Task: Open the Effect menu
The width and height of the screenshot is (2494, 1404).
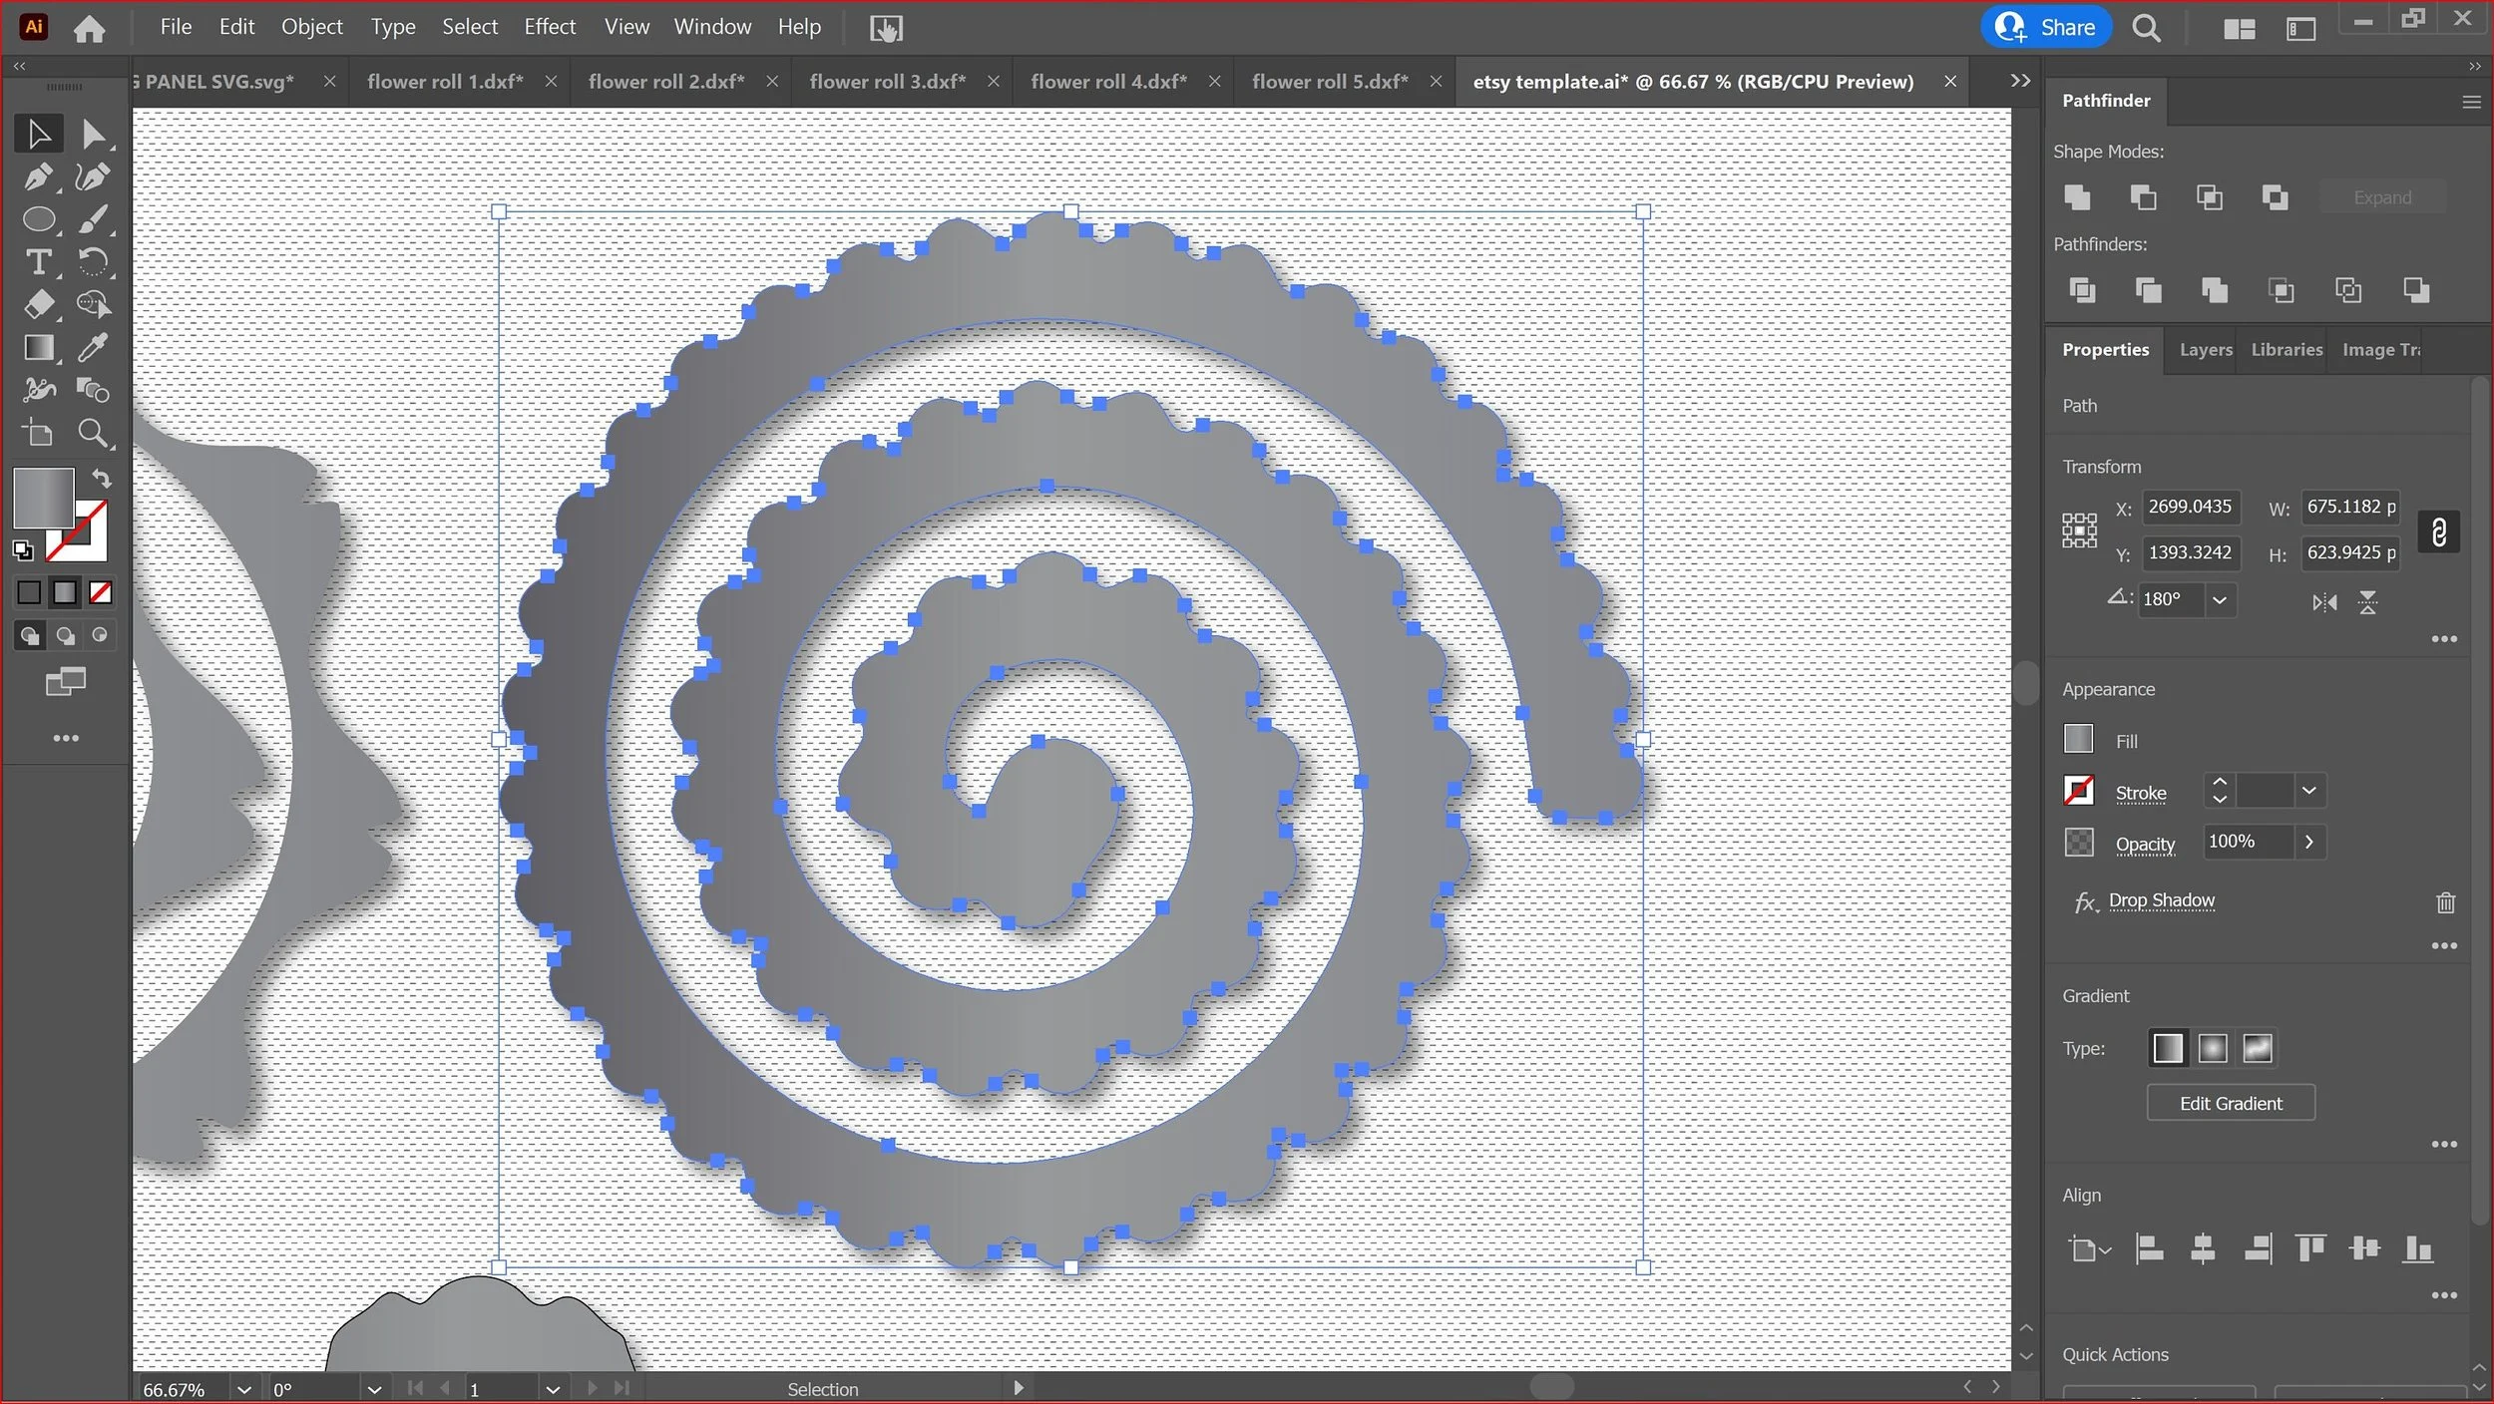Action: click(x=550, y=27)
